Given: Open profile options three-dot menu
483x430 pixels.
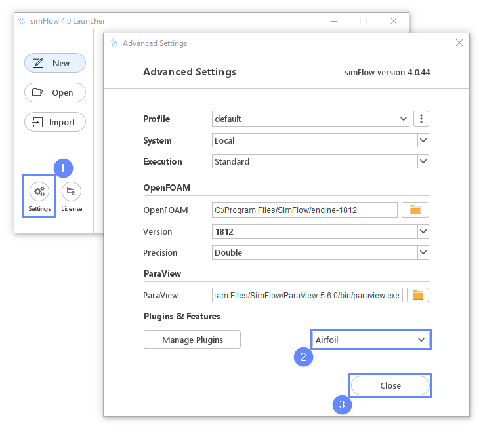Looking at the screenshot, I should point(421,119).
